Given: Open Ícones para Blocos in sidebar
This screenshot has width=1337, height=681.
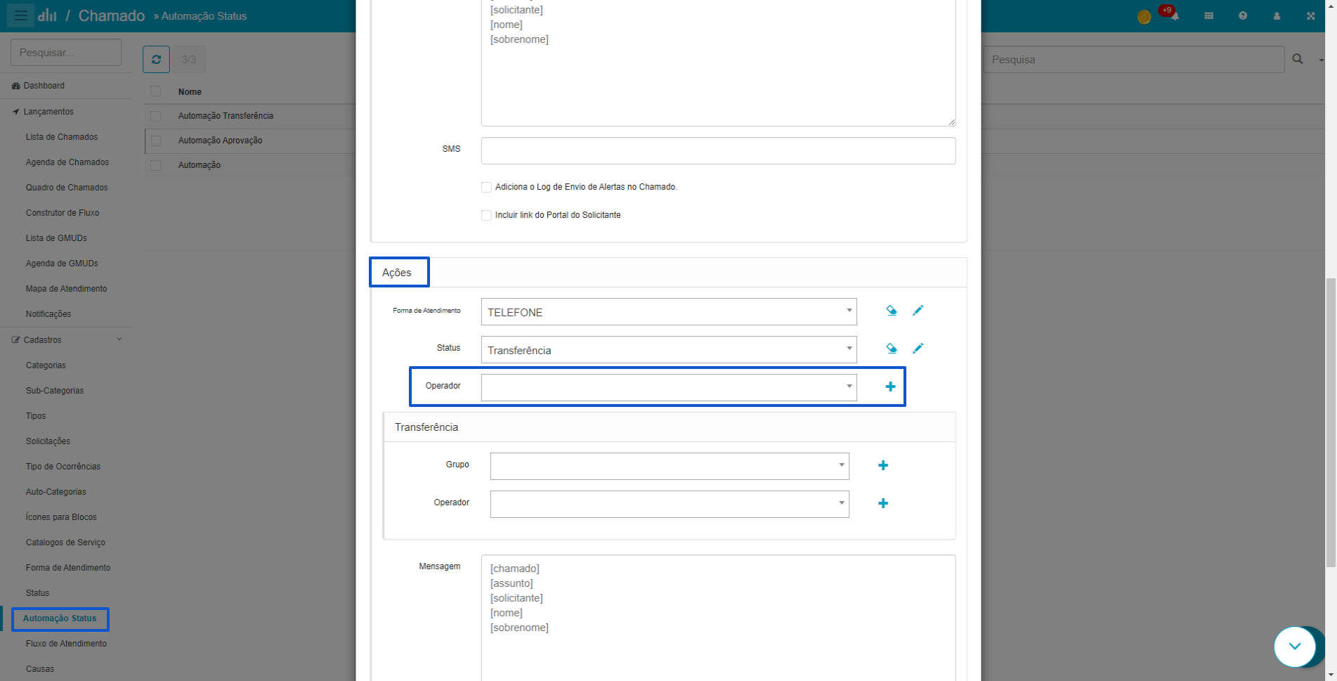Looking at the screenshot, I should tap(61, 517).
